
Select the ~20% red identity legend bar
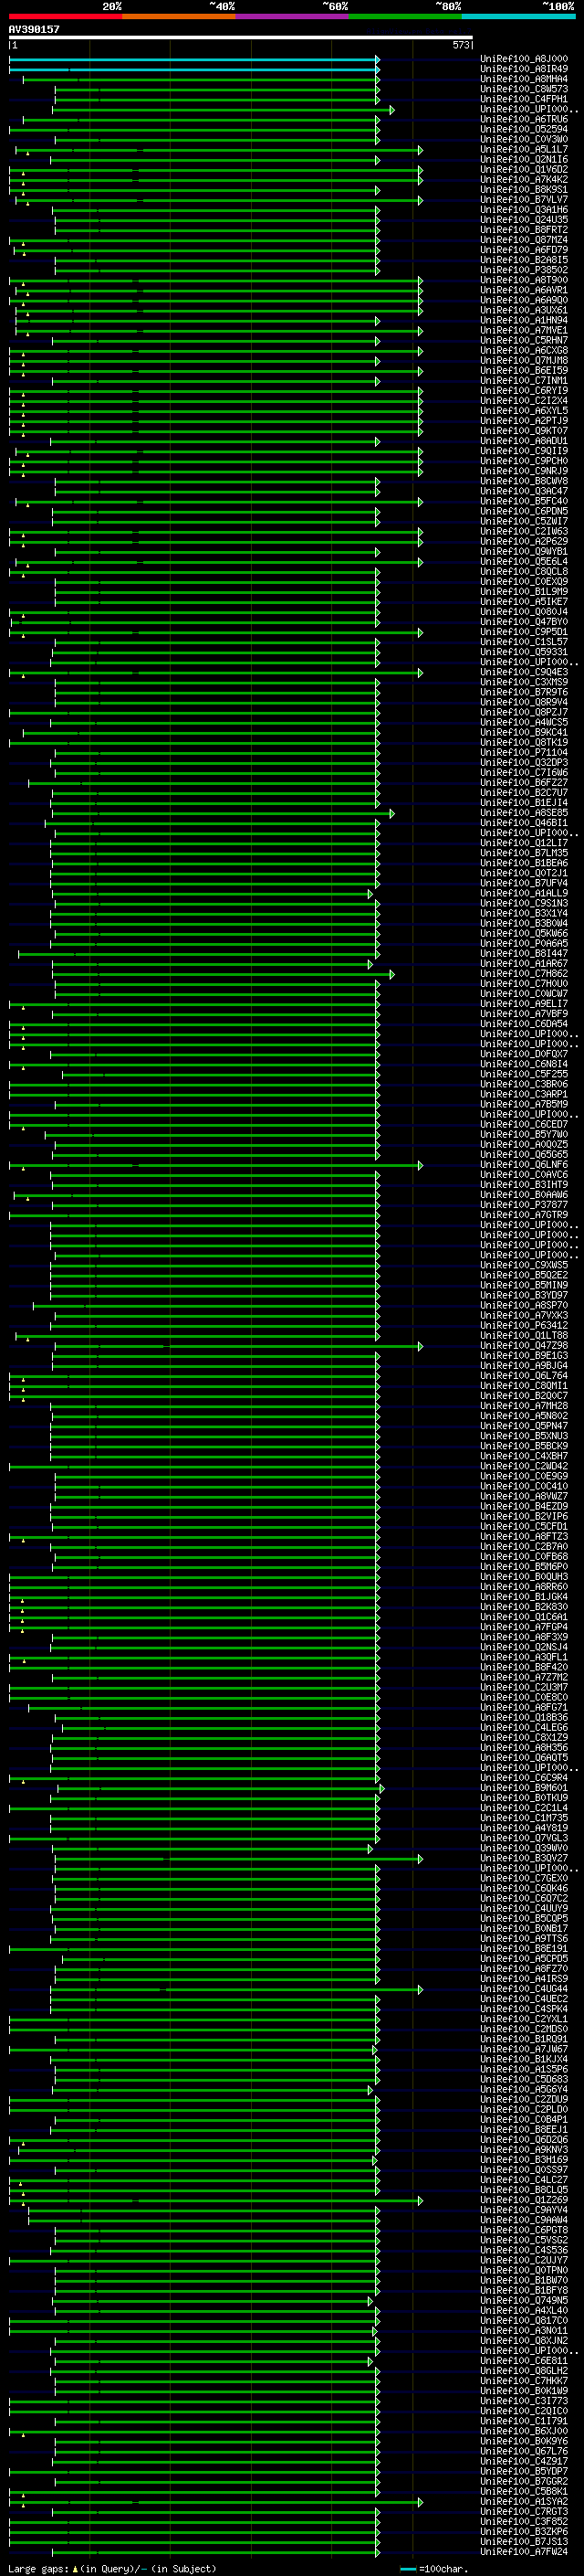point(66,16)
